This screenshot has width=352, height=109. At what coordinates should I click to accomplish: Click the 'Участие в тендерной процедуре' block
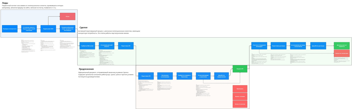click(x=259, y=46)
